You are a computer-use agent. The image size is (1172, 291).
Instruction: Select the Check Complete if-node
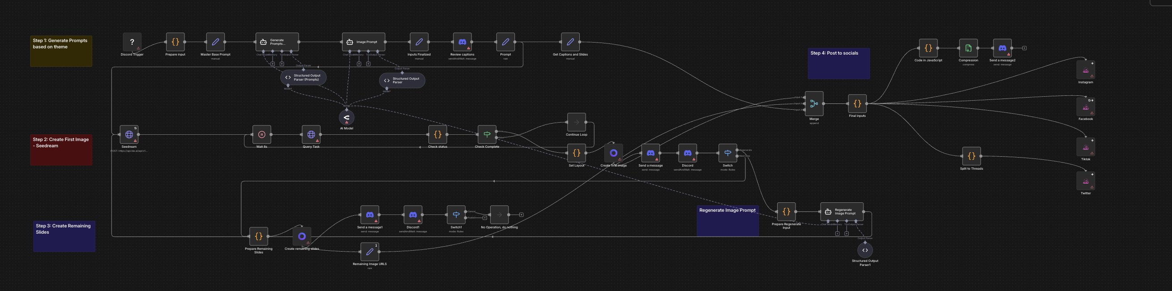[487, 135]
